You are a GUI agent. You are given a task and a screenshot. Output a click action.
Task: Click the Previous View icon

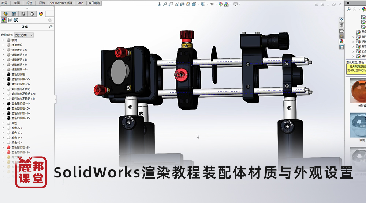point(177,4)
